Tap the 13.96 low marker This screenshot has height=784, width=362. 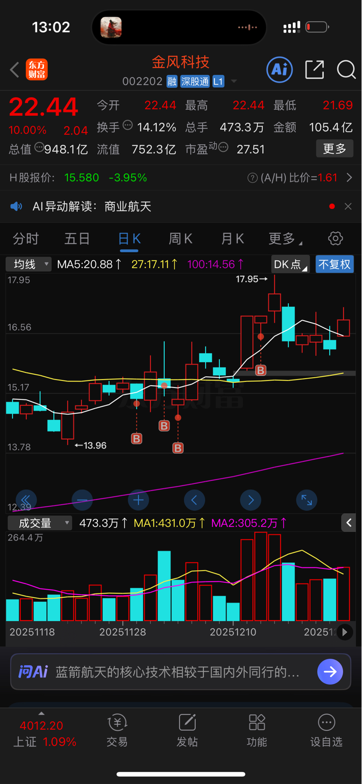(x=91, y=445)
